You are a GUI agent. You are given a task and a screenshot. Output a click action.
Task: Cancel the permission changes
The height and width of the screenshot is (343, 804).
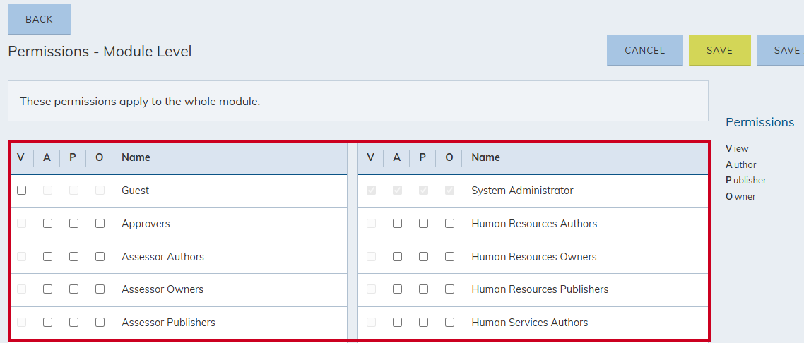(x=644, y=50)
